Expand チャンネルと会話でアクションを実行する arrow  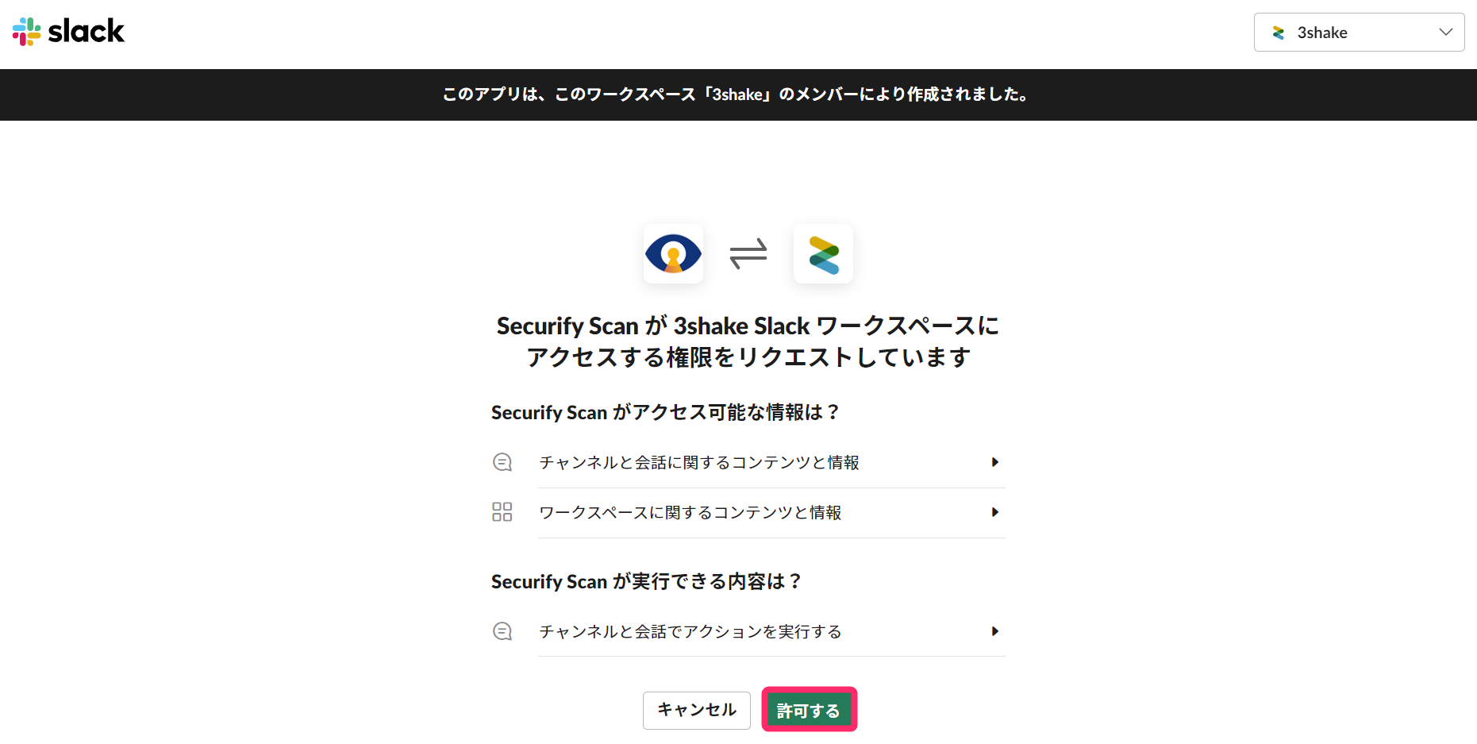pyautogui.click(x=994, y=631)
